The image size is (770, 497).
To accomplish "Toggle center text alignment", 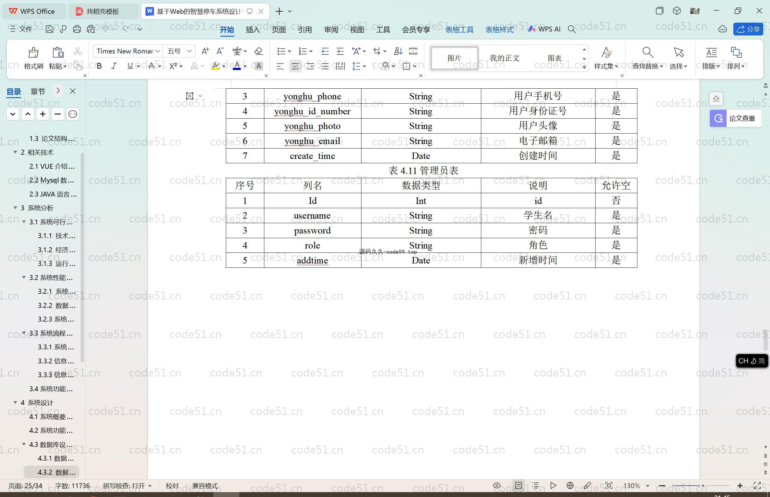I will [295, 66].
